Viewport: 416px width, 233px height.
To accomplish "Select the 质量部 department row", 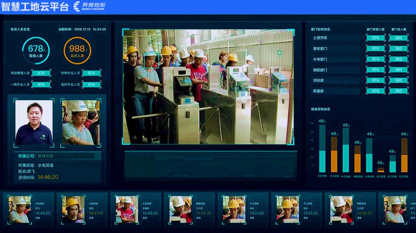I will (335, 91).
